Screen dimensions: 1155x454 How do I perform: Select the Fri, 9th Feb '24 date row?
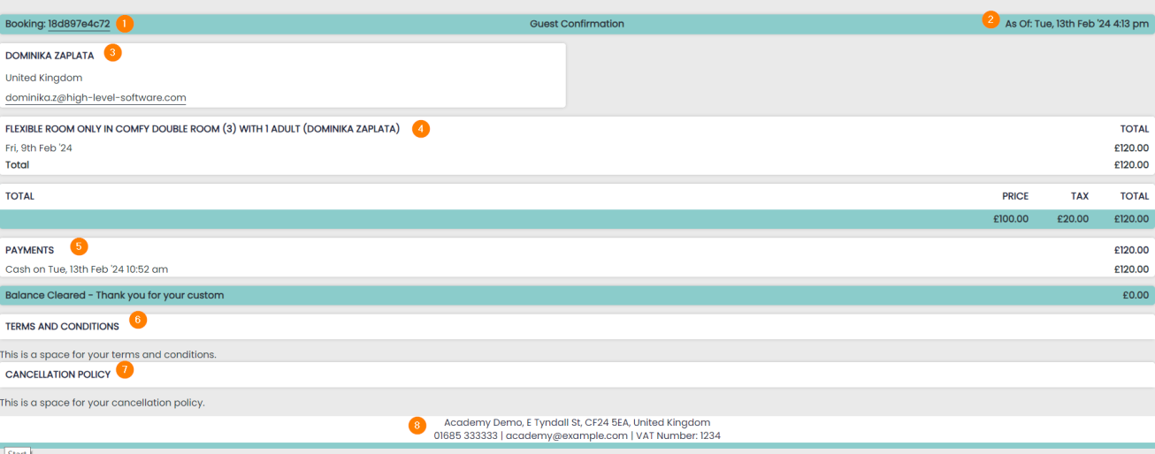point(39,148)
